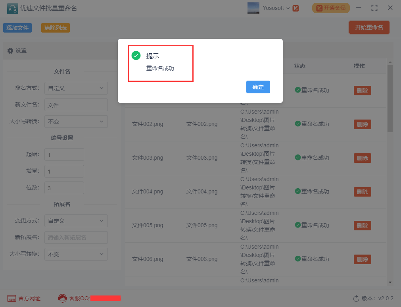Click the app logo icon in title bar
Screen dimensions: 401x307
coord(13,8)
